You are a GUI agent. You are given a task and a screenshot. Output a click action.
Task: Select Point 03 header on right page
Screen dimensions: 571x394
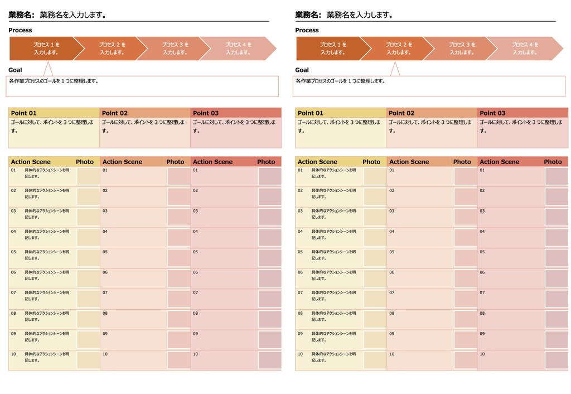(x=522, y=113)
